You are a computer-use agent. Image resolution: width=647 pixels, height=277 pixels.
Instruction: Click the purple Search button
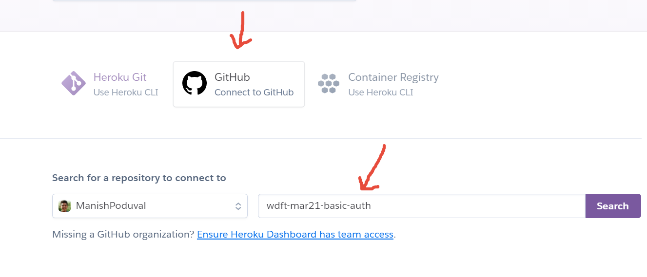click(x=613, y=206)
